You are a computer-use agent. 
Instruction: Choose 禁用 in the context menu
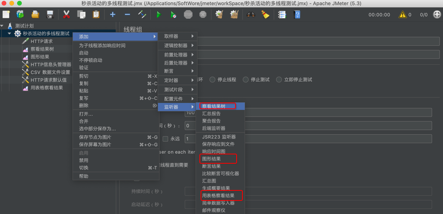pos(116,160)
